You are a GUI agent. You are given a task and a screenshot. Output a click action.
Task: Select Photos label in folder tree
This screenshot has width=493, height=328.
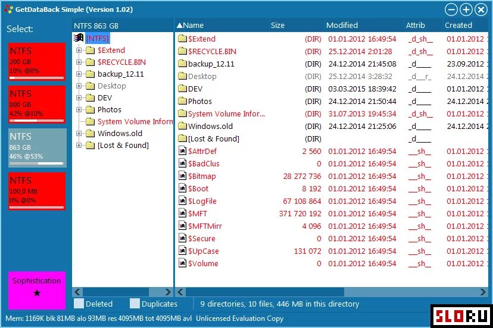(109, 109)
